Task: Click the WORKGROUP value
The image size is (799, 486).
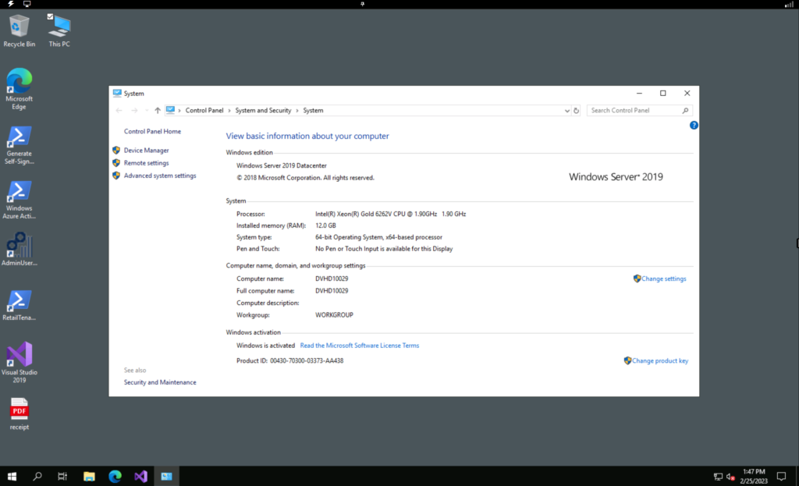Action: [334, 315]
